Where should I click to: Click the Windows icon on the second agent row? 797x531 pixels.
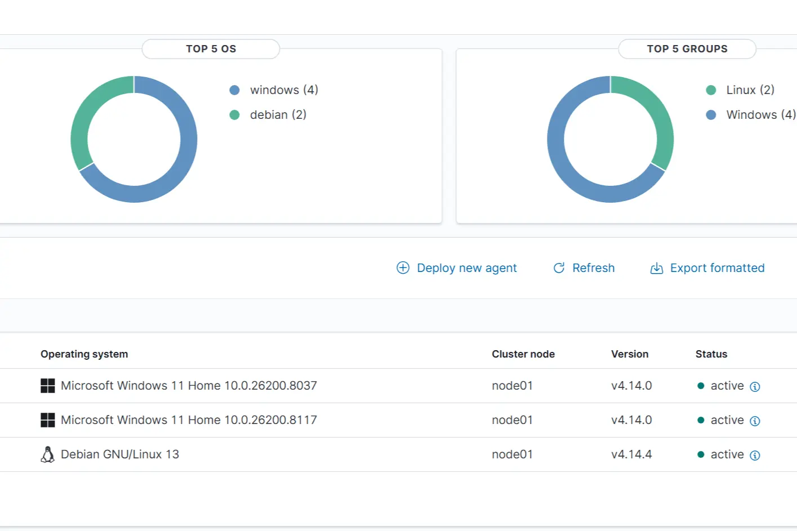point(47,420)
